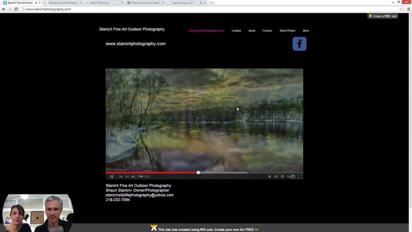Viewport: 412px width, 232px height.
Task: Click the 1:34 / 3:20 time display
Action: (144, 176)
